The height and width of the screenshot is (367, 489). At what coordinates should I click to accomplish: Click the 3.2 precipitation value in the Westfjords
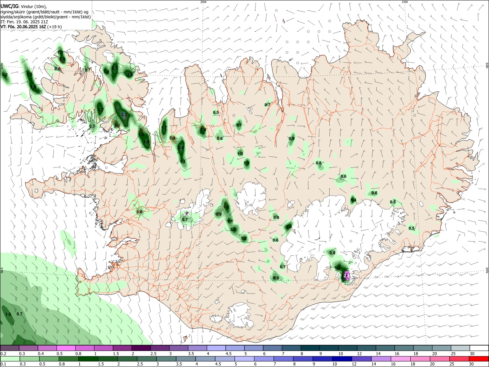pos(124,115)
